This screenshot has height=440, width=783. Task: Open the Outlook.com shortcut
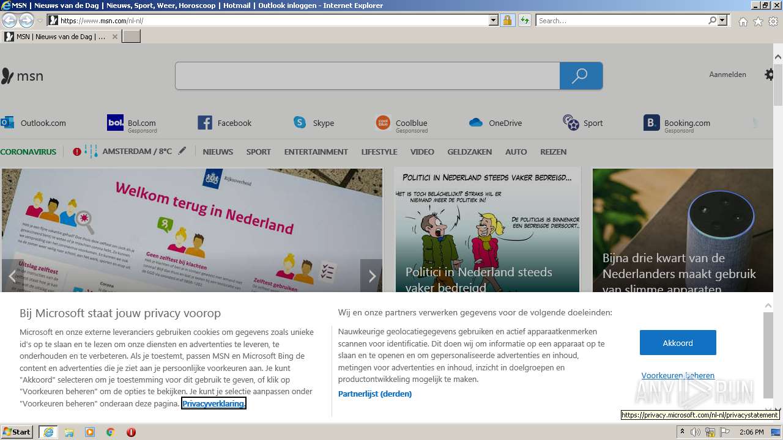click(x=34, y=123)
